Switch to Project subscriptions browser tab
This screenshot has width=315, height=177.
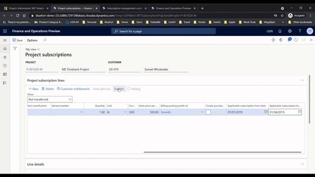pyautogui.click(x=75, y=8)
